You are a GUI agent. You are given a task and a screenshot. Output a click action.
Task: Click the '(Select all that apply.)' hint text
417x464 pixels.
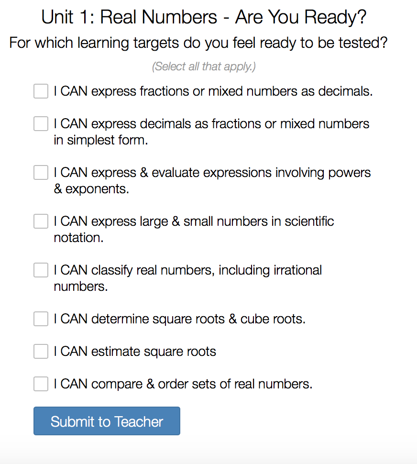tap(204, 66)
